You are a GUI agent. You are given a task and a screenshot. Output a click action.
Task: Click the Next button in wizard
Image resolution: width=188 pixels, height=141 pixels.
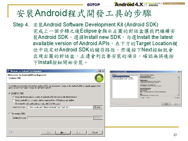63,132
